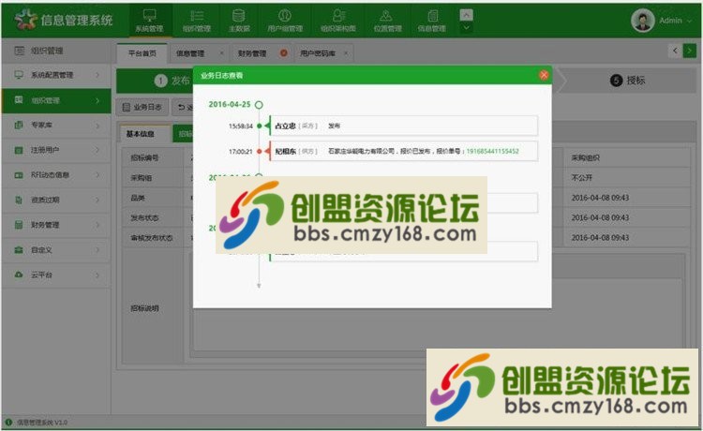Click the 业务日志 button
Screen dimensions: 703x431
tap(142, 107)
